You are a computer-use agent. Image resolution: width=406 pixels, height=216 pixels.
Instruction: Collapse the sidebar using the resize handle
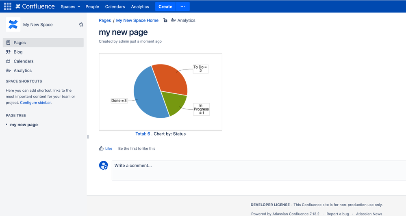point(88,137)
